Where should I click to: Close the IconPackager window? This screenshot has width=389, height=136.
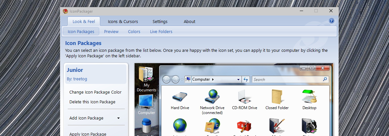click(331, 11)
